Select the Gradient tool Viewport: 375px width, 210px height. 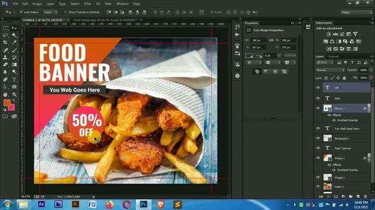coord(14,65)
